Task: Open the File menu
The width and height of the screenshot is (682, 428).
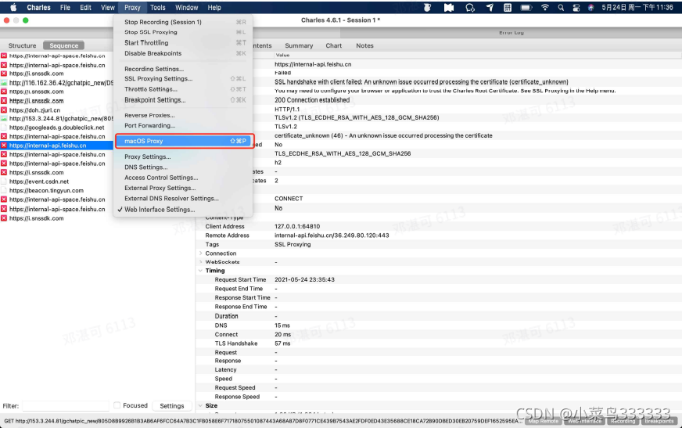Action: (65, 7)
